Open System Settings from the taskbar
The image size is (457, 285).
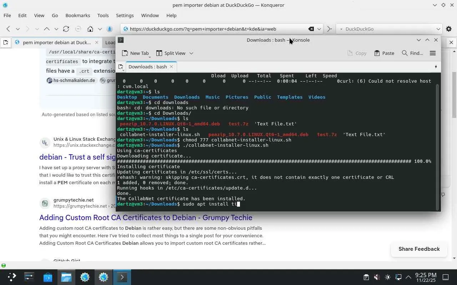pyautogui.click(x=29, y=277)
